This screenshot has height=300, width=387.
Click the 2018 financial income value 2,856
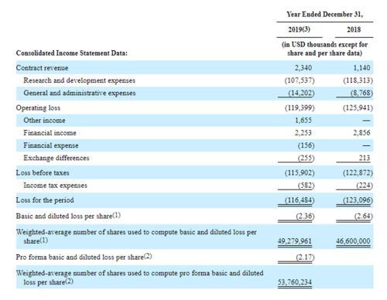(x=361, y=133)
